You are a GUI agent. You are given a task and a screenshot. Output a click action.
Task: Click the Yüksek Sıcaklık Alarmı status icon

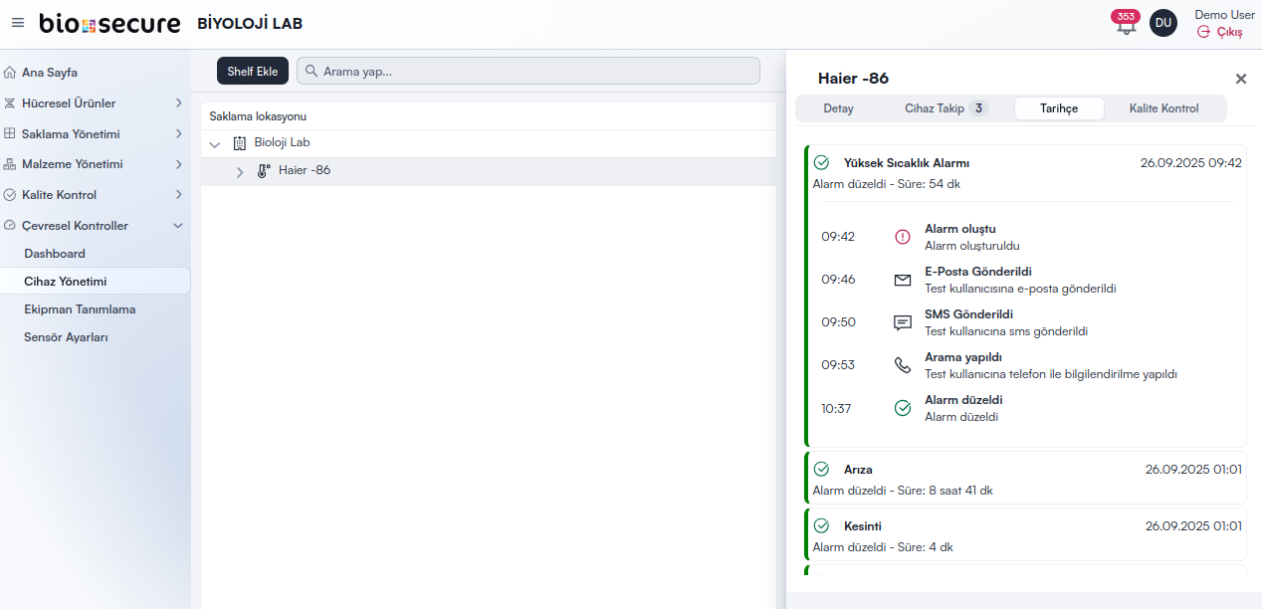pyautogui.click(x=821, y=162)
